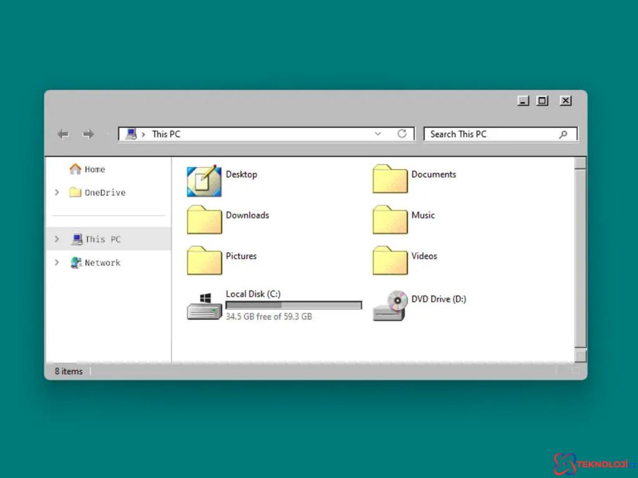Image resolution: width=638 pixels, height=478 pixels.
Task: Open the address bar dropdown arrow
Action: click(378, 134)
